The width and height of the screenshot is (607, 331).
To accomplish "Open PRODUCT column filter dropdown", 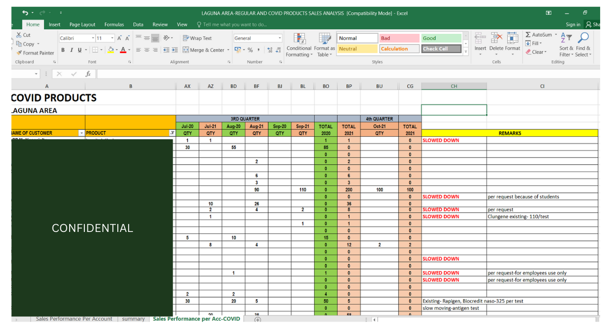I will click(x=172, y=133).
